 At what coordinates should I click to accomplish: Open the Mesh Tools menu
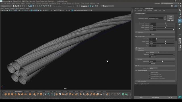(45, 3)
